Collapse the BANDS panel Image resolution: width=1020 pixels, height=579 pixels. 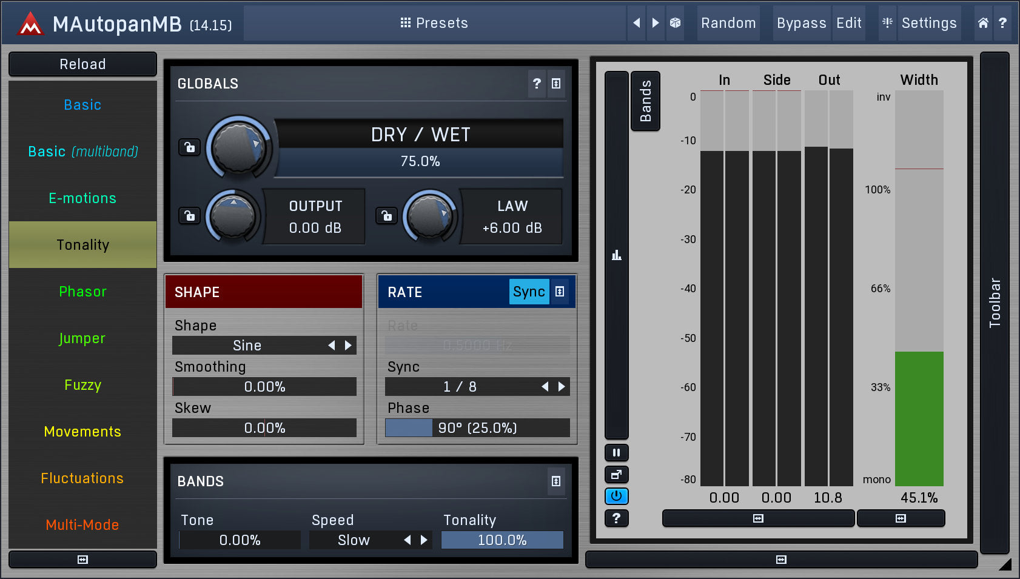click(x=555, y=481)
